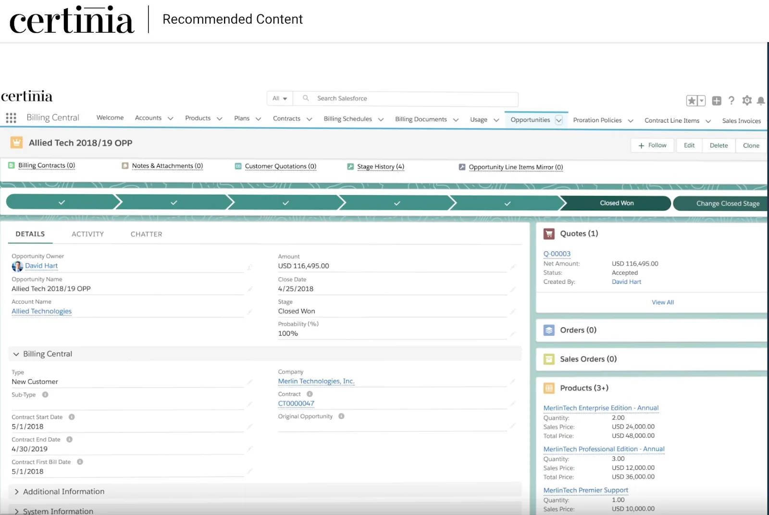The width and height of the screenshot is (769, 515).
Task: Click the Edit button
Action: click(689, 146)
